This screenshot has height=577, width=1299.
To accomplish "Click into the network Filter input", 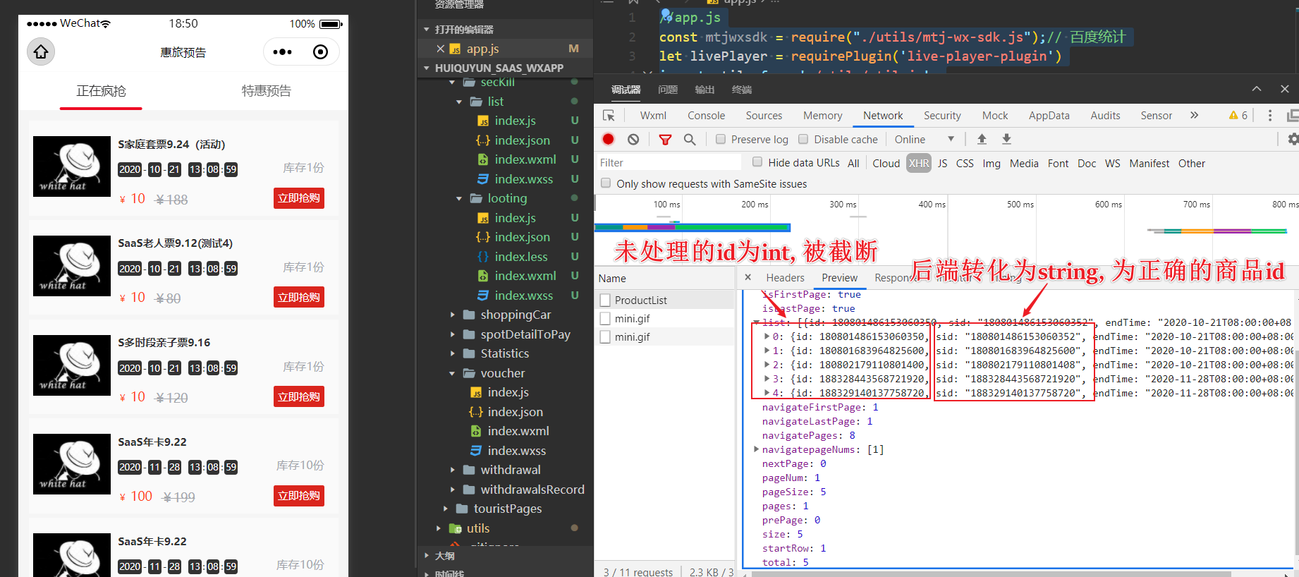I will pyautogui.click(x=669, y=163).
